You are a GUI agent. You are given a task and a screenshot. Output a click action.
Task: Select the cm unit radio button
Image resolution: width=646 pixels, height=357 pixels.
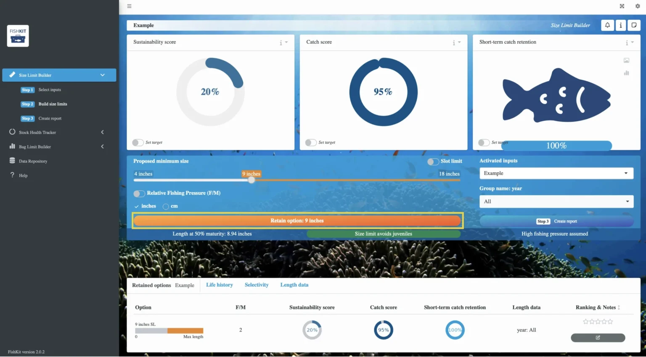click(x=166, y=206)
